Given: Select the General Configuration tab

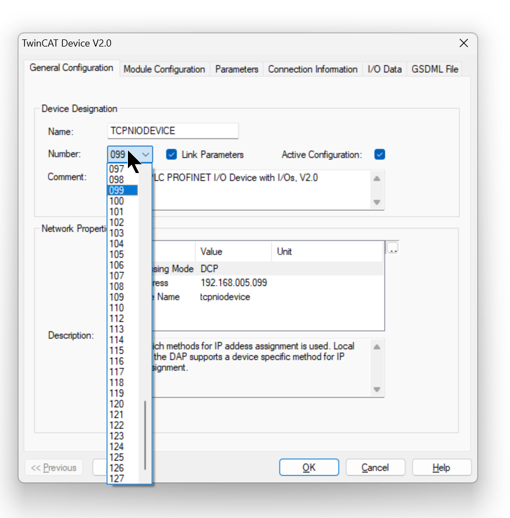Looking at the screenshot, I should click(x=71, y=68).
